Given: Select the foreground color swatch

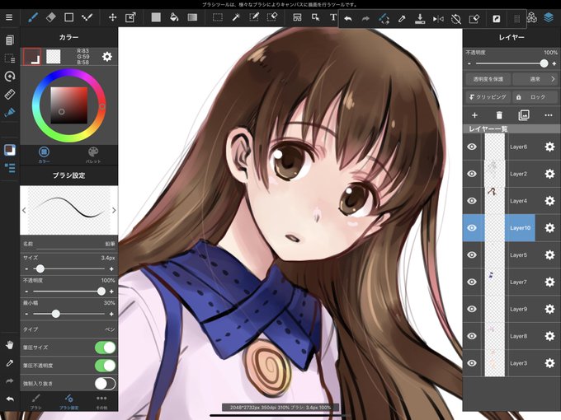Looking at the screenshot, I should [x=32, y=57].
